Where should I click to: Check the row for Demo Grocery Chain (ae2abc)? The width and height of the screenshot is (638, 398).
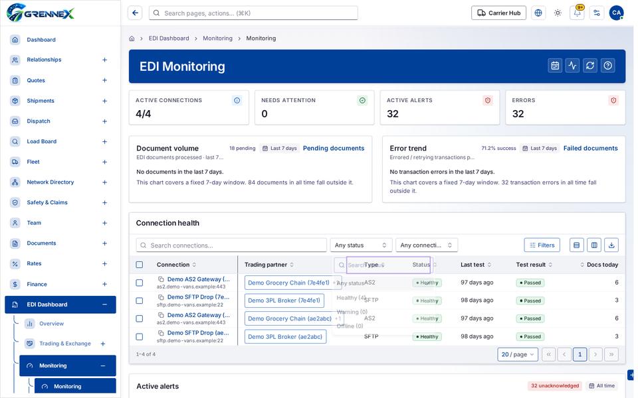(140, 318)
